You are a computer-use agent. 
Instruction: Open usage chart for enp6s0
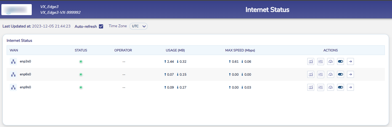[x=311, y=74]
